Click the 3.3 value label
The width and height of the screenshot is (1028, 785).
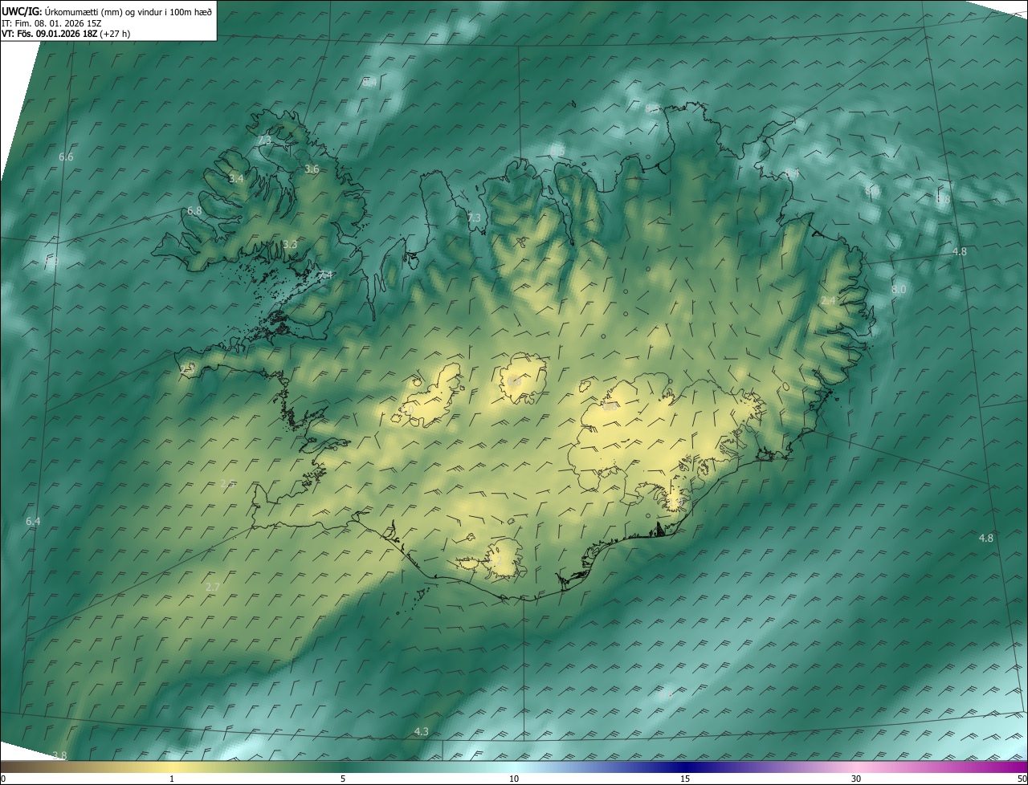tap(290, 244)
